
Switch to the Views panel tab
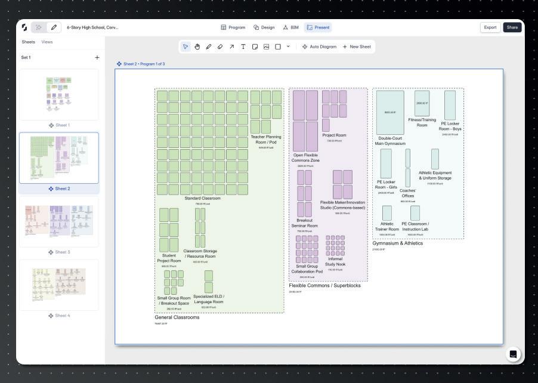47,42
